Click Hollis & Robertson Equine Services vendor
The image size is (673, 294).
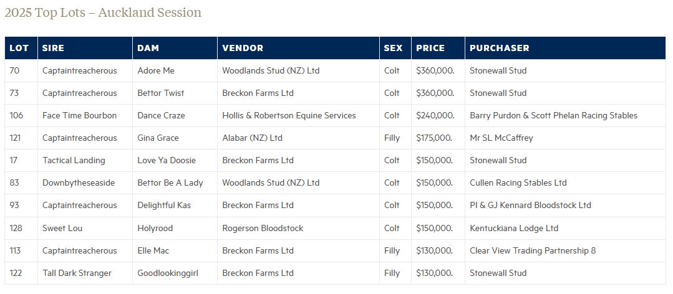point(289,115)
